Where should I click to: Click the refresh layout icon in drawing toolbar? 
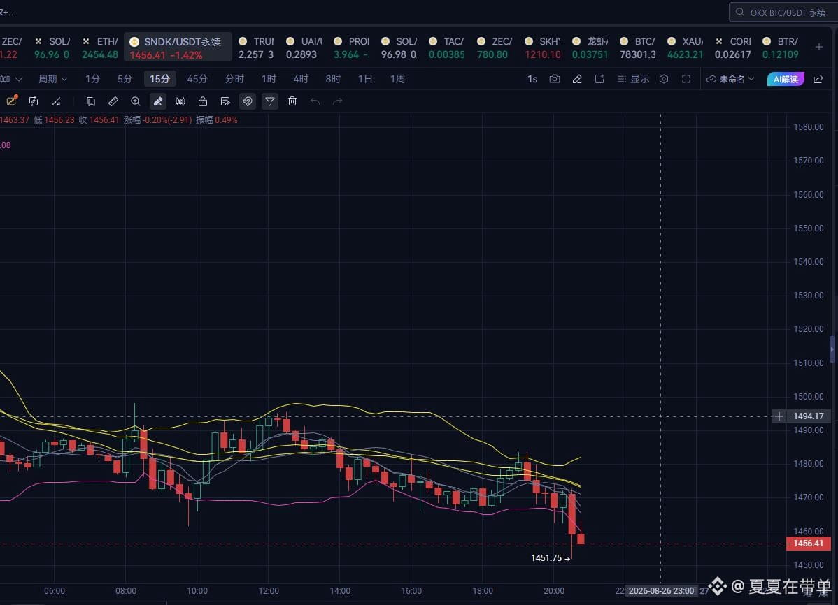click(34, 101)
